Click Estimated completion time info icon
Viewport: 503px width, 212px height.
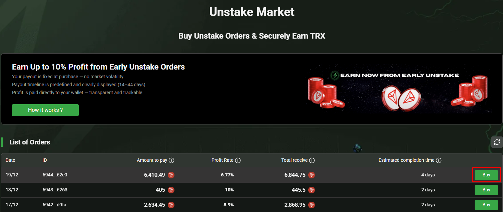(x=439, y=160)
